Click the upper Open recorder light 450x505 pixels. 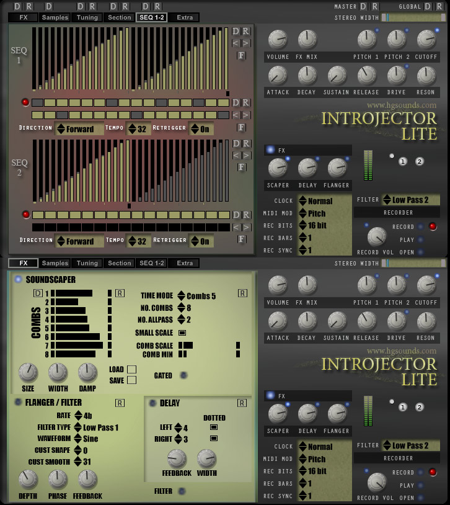click(x=420, y=252)
